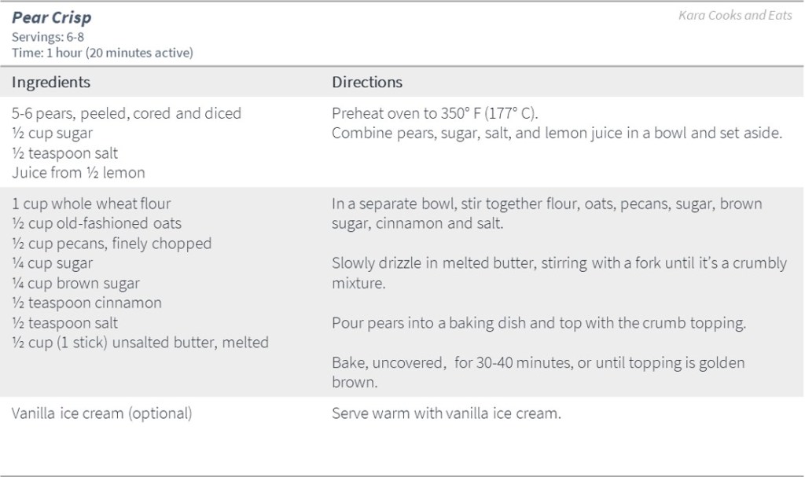This screenshot has height=477, width=805.
Task: Select the ½ teaspoon cinnamon line
Action: tap(86, 303)
